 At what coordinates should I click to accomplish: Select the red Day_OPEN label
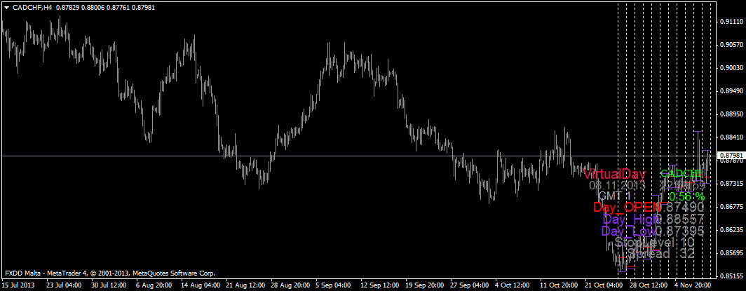(627, 207)
